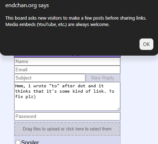The image size is (158, 144).
Task: Click into the Password field
Action: (67, 117)
